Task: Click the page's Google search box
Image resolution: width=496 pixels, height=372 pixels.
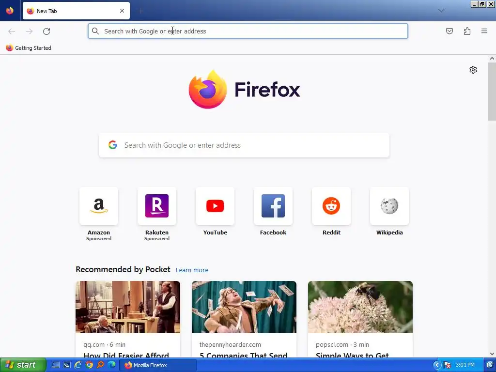Action: pos(244,145)
